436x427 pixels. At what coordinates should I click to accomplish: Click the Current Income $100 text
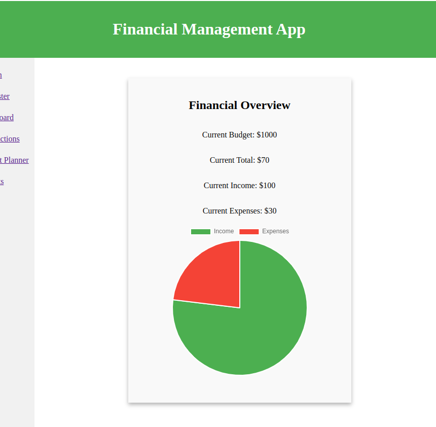click(x=239, y=185)
